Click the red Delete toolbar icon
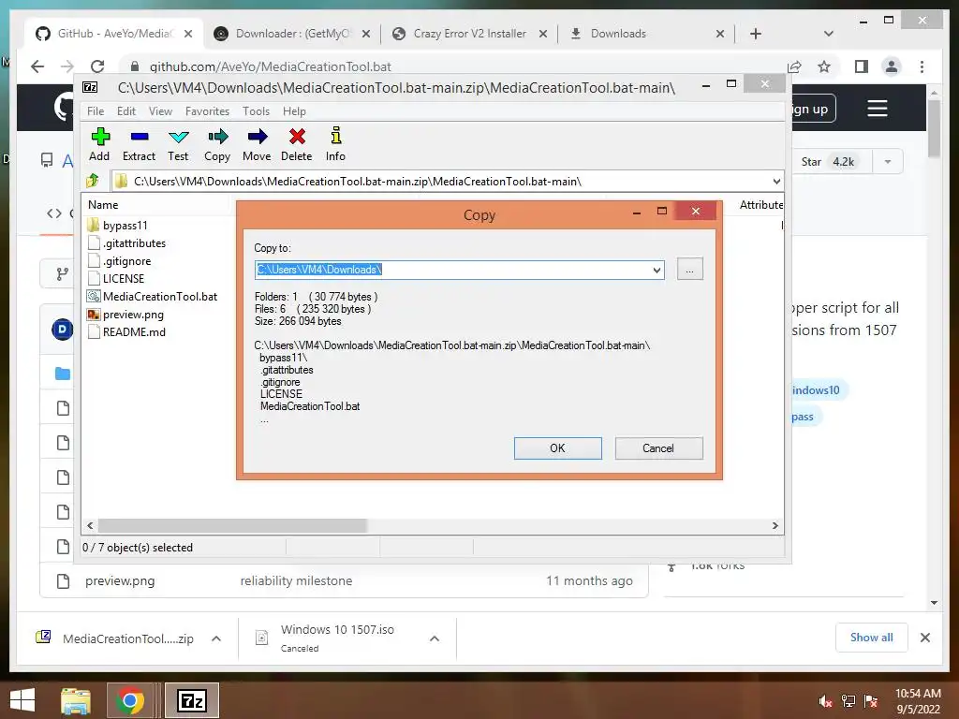The height and width of the screenshot is (719, 959). (x=297, y=144)
